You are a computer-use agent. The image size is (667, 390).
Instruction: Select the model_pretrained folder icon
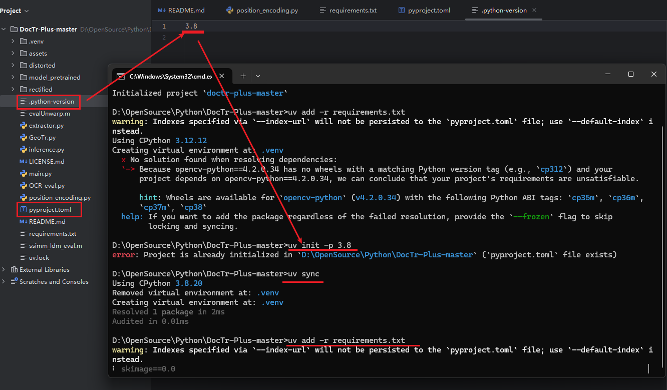[24, 77]
